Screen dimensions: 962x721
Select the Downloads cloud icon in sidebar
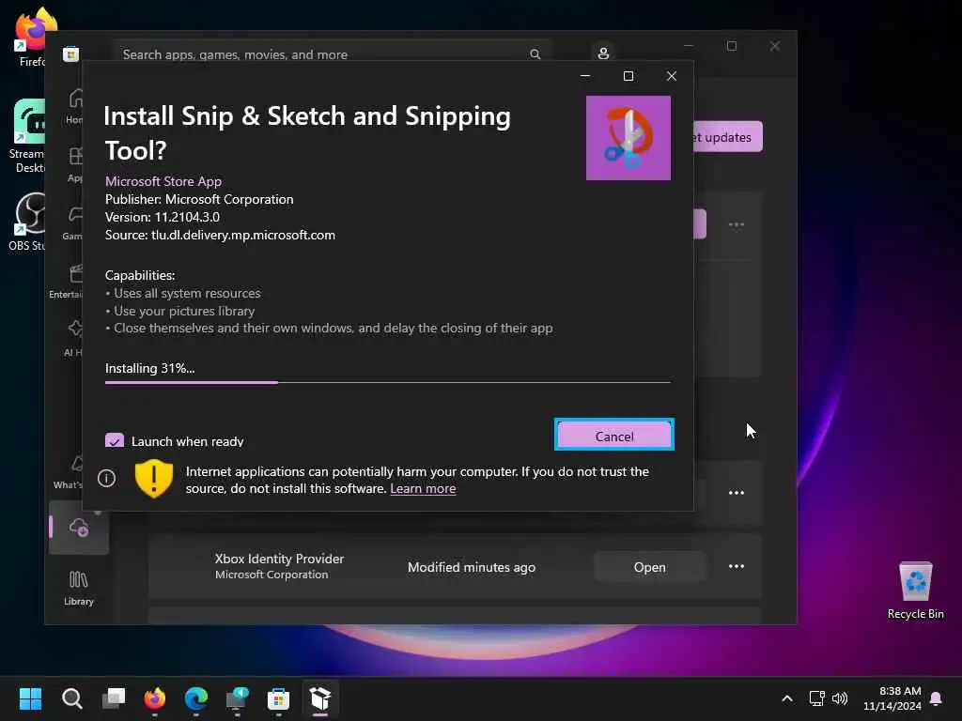(79, 528)
